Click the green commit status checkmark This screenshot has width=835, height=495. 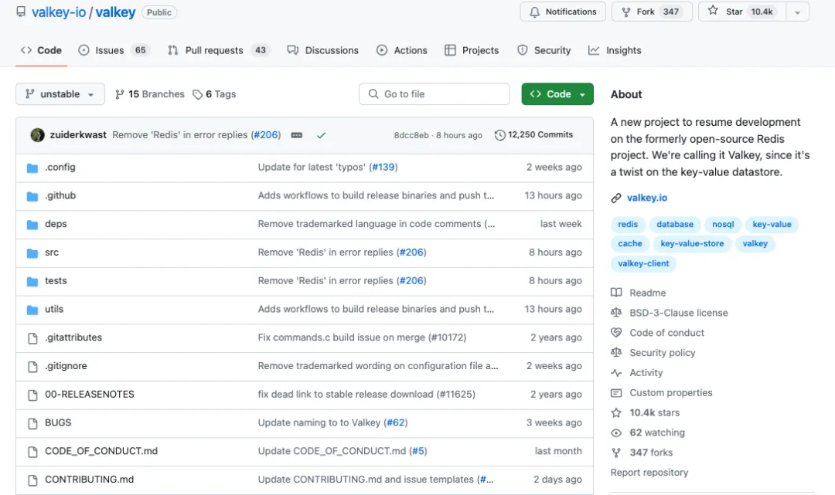click(x=321, y=135)
